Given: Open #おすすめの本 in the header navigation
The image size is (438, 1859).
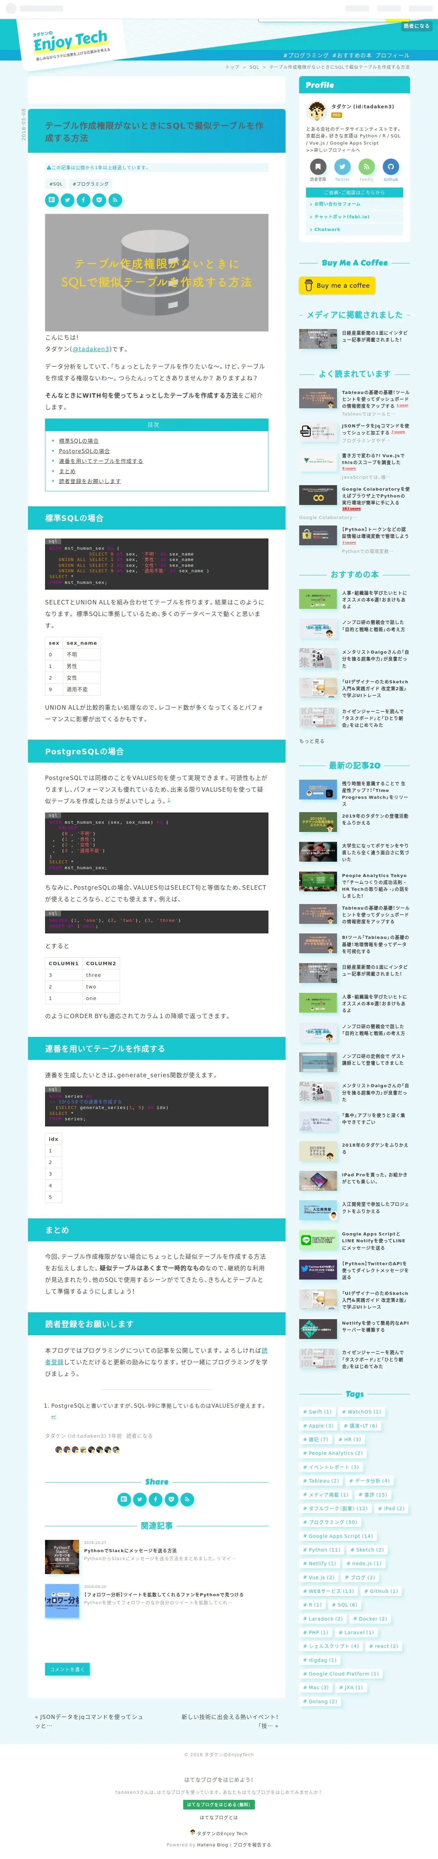Looking at the screenshot, I should [x=352, y=55].
